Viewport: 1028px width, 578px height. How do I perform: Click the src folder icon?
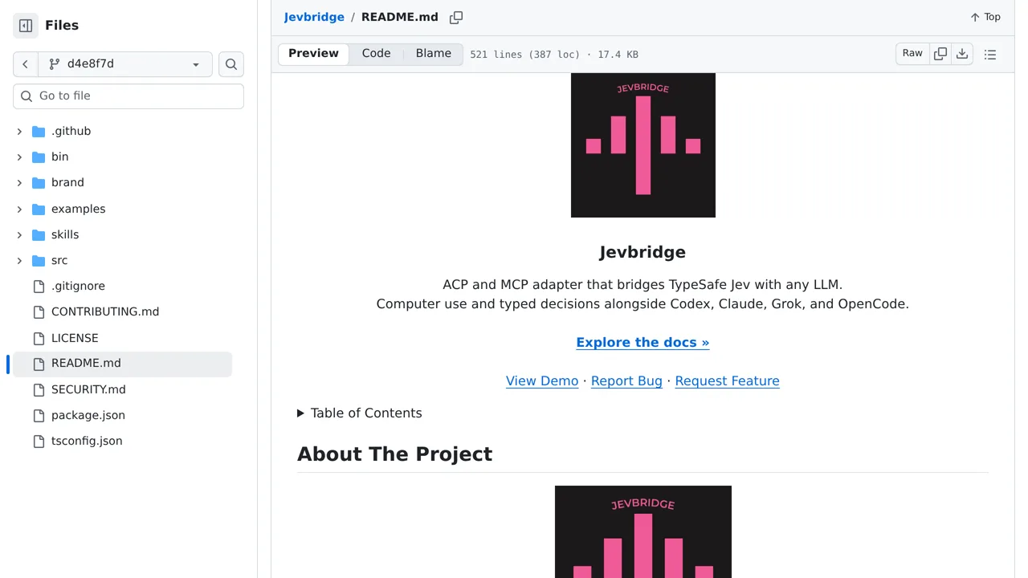pyautogui.click(x=39, y=260)
